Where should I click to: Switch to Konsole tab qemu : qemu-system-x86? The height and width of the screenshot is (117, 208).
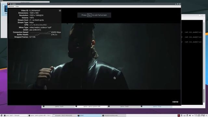(x=92, y=106)
